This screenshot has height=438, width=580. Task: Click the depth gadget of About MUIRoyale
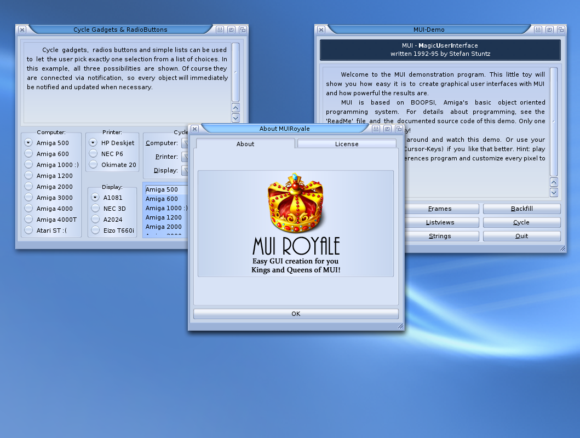399,129
